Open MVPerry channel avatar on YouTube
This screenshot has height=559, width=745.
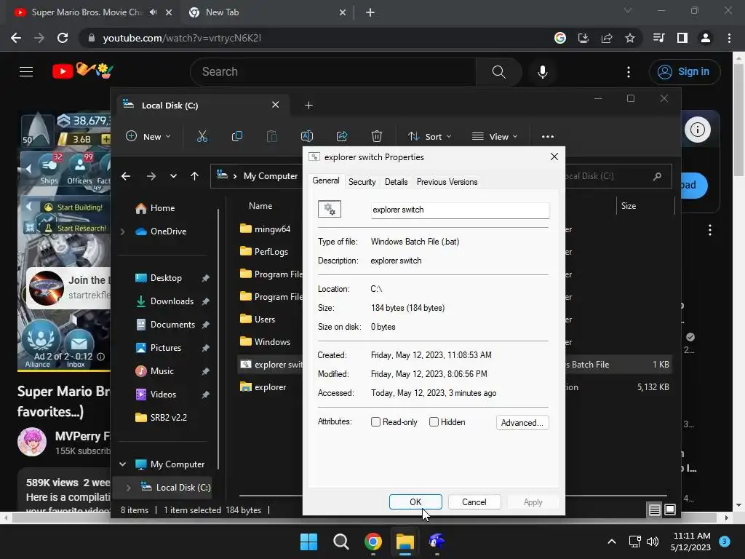[32, 442]
